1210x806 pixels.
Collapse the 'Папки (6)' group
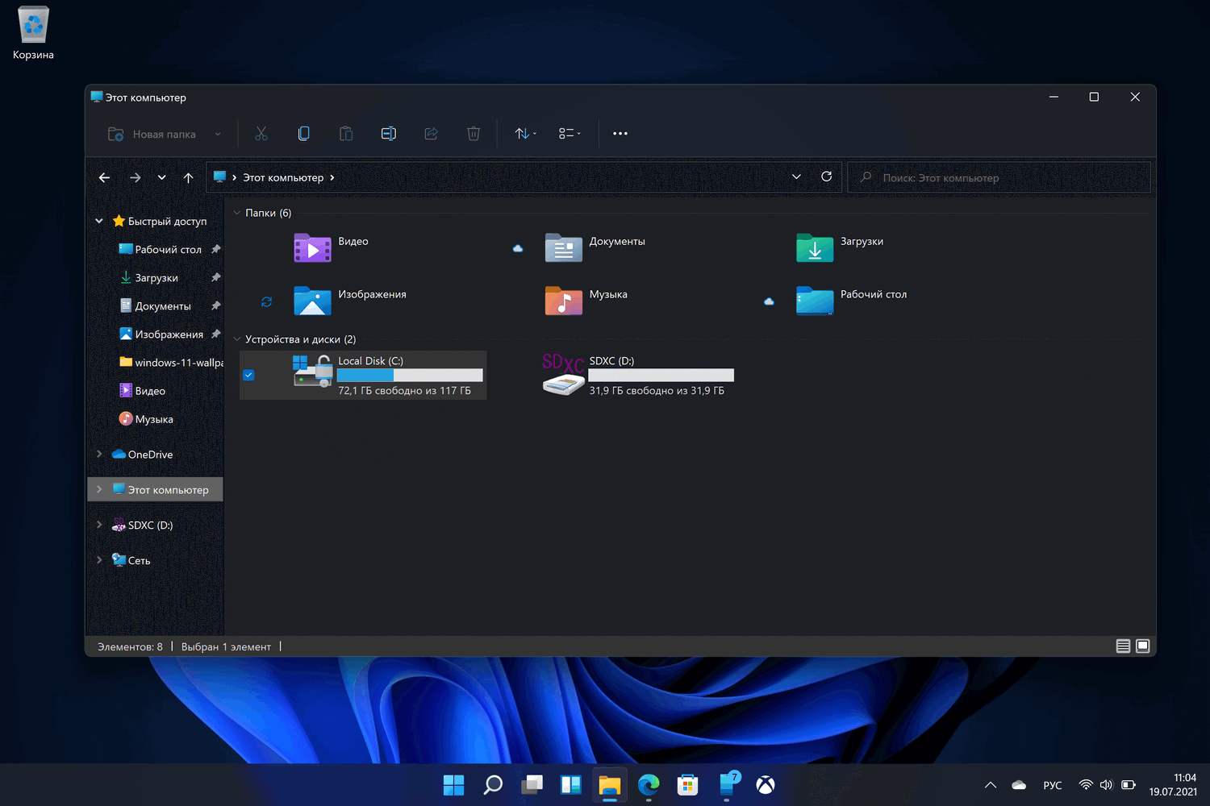[x=237, y=213]
